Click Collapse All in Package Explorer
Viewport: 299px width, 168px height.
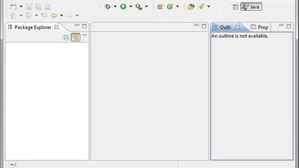[x=66, y=37]
